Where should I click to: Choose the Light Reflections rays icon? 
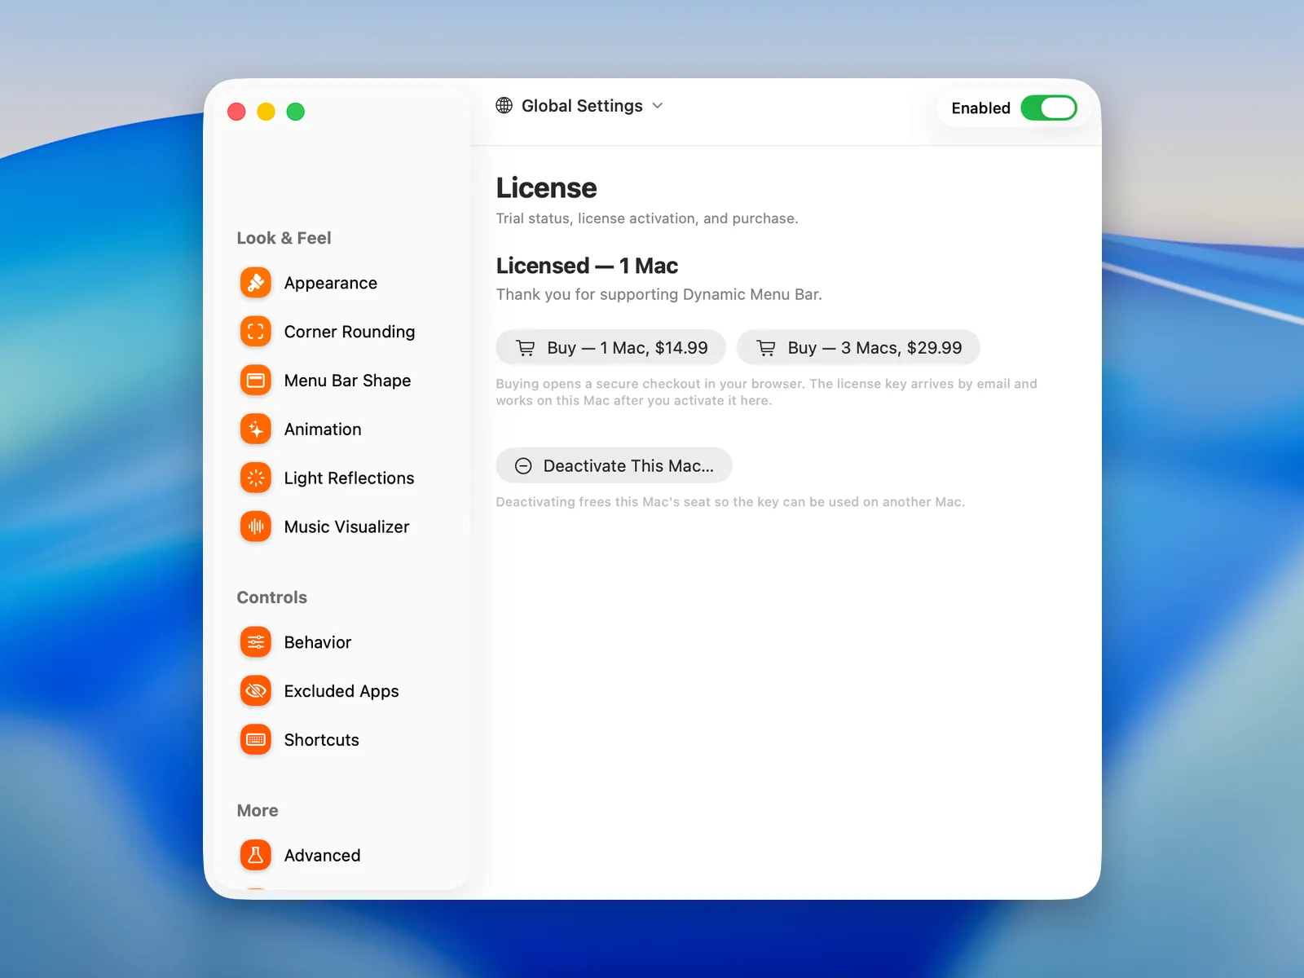tap(256, 478)
